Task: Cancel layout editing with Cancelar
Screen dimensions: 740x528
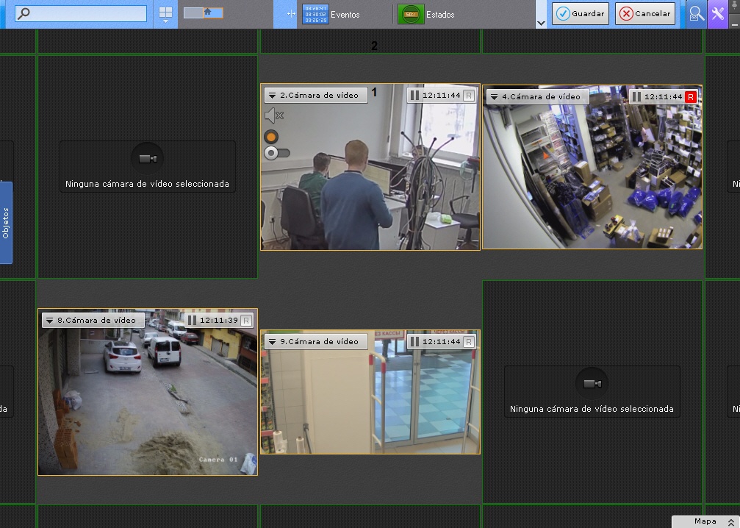Action: [x=645, y=13]
